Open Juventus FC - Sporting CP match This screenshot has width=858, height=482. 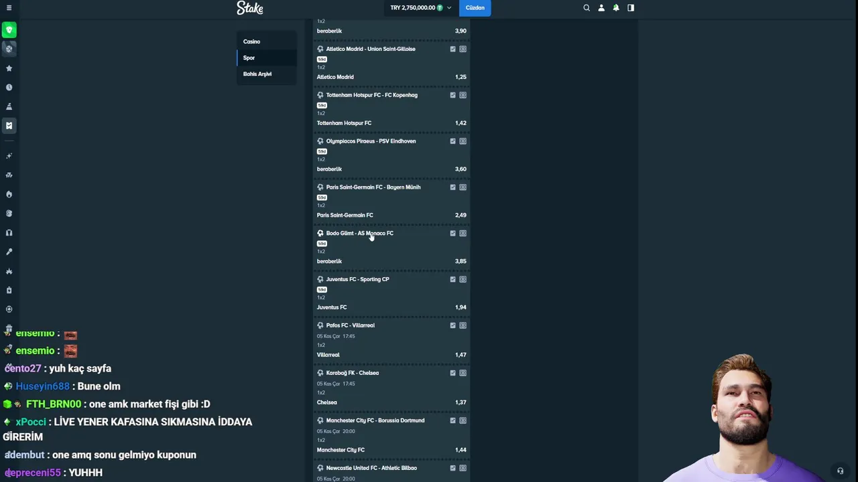pyautogui.click(x=358, y=279)
